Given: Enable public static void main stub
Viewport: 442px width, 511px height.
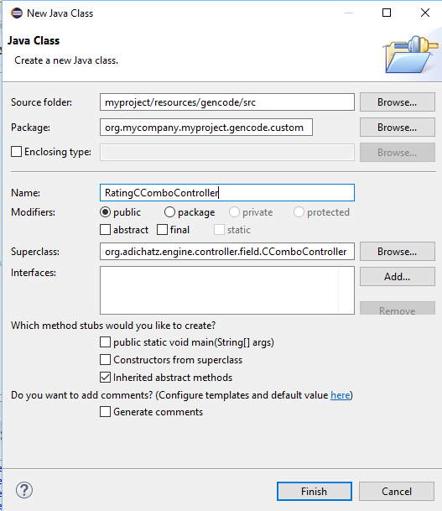Looking at the screenshot, I should (x=105, y=342).
